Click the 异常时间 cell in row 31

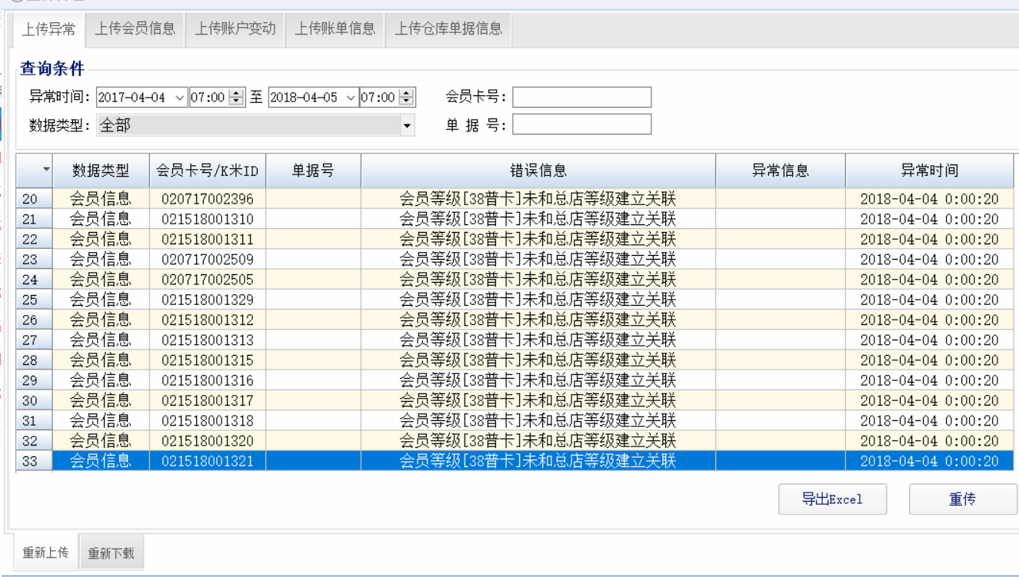coord(930,420)
